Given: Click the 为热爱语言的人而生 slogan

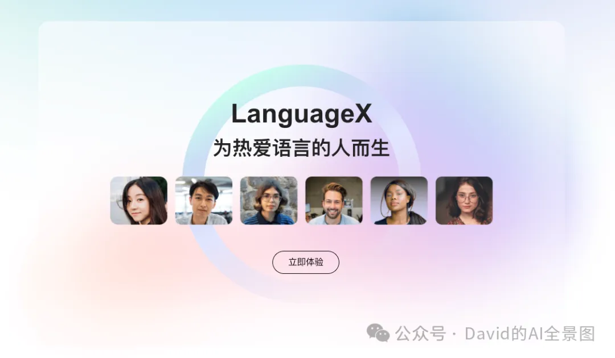Looking at the screenshot, I should coord(301,148).
